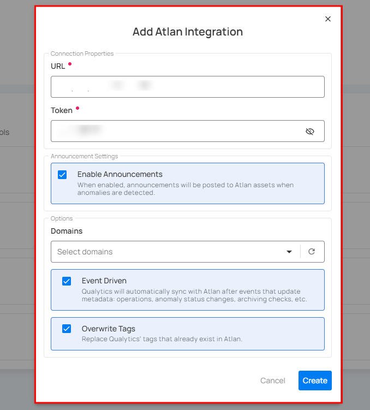The image size is (370, 410).
Task: Click 'Replace Qualytics' tags that already exist' description
Action: [x=162, y=339]
